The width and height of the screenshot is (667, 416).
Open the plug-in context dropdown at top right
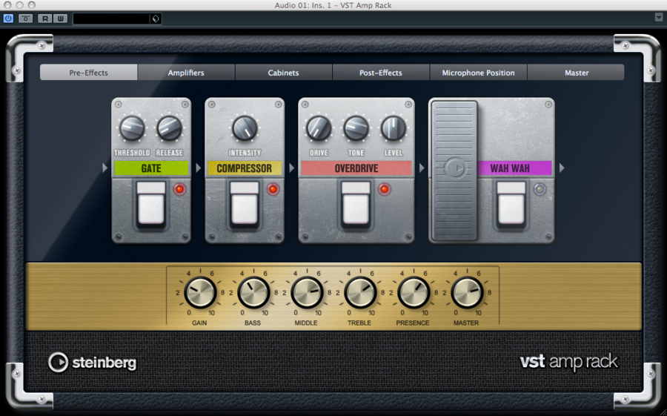(659, 18)
